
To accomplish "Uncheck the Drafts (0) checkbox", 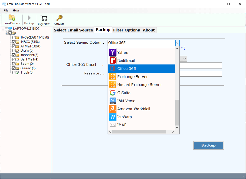I will (x=14, y=51).
